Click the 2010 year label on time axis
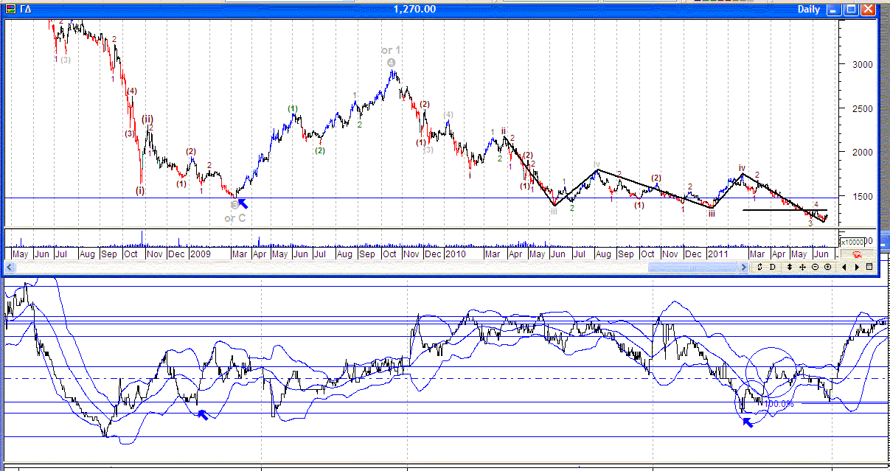This screenshot has height=471, width=890. coord(455,254)
